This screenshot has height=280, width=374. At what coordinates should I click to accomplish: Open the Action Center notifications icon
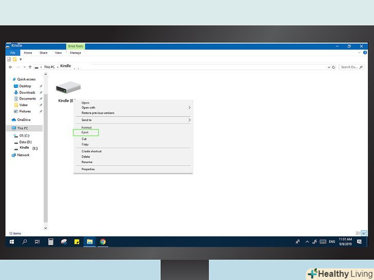(359, 242)
